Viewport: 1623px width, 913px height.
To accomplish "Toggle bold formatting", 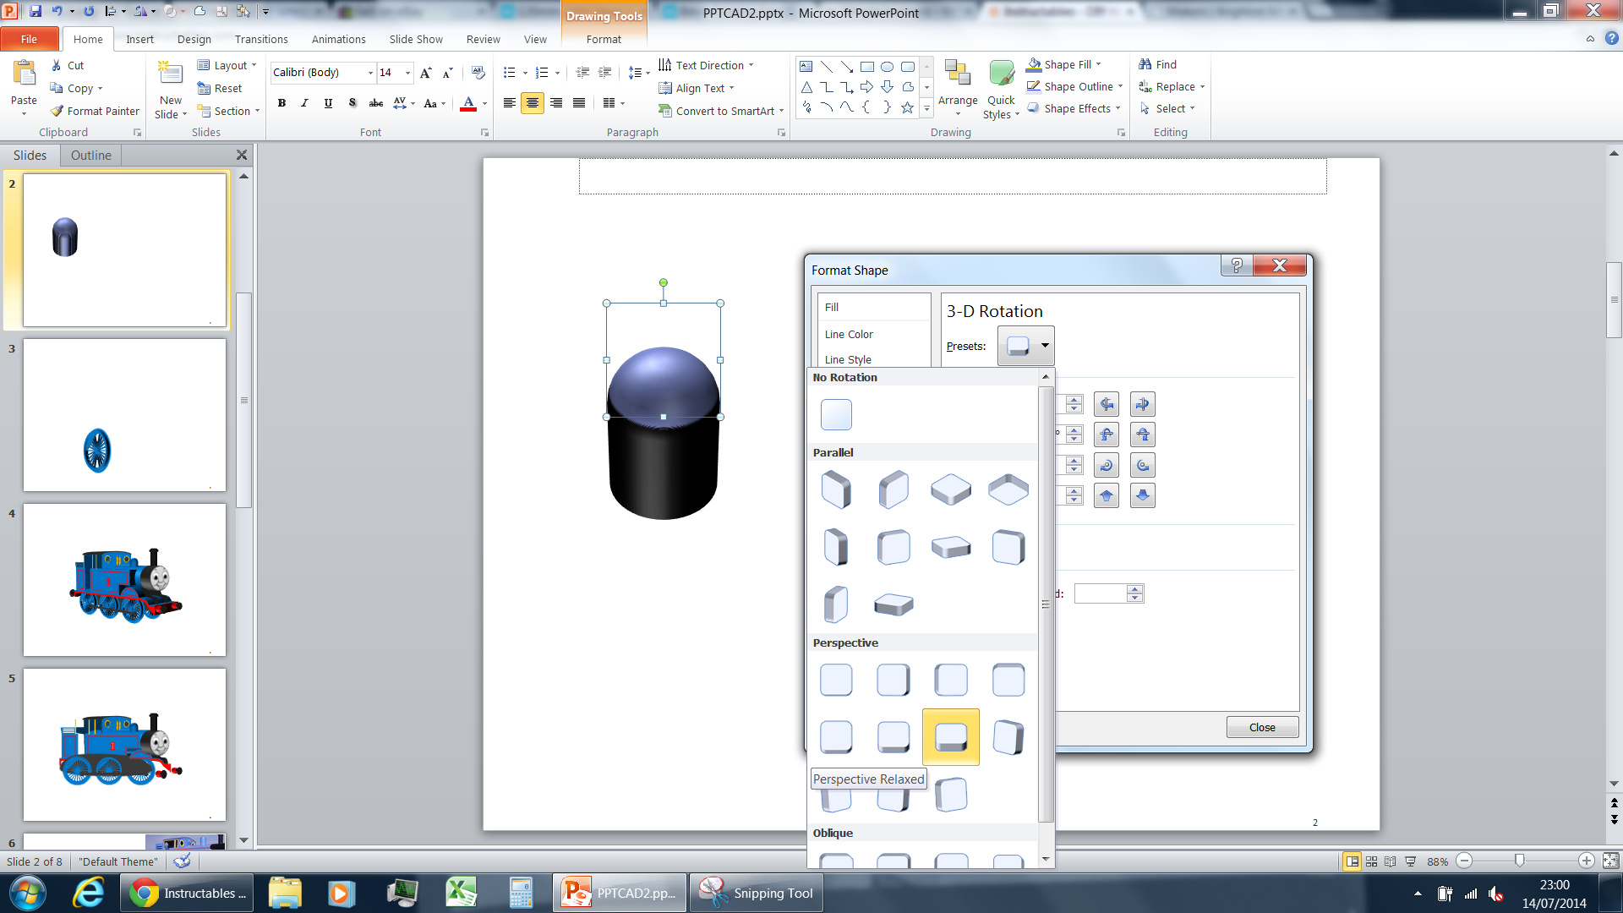I will point(282,103).
